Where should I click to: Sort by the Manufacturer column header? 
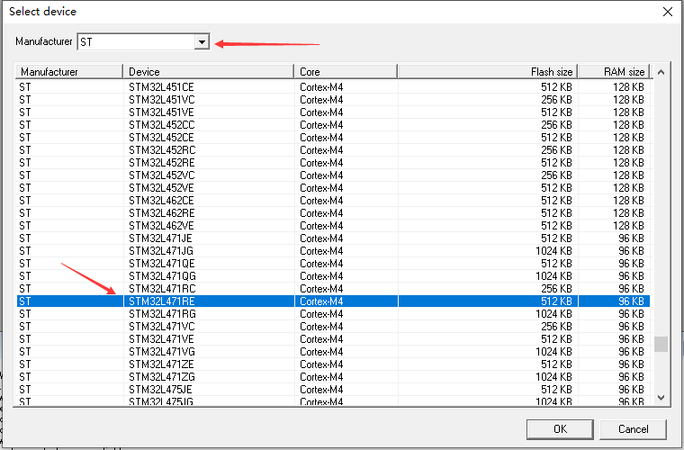69,71
